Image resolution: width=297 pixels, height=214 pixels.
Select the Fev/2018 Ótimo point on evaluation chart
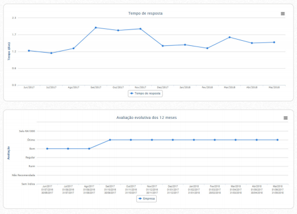(x=215, y=140)
